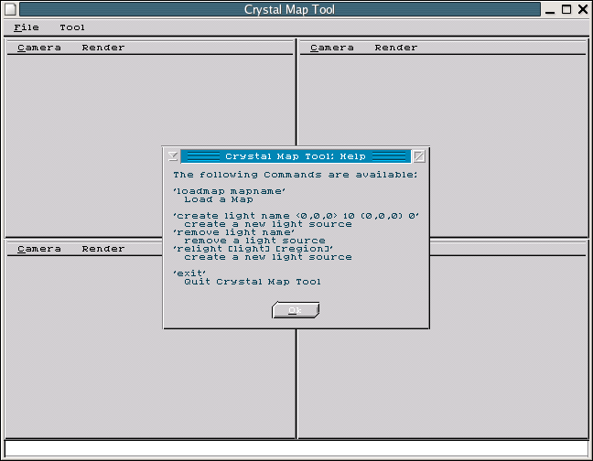Open Render menu in bottom-left viewport
The image size is (593, 461).
pos(102,249)
